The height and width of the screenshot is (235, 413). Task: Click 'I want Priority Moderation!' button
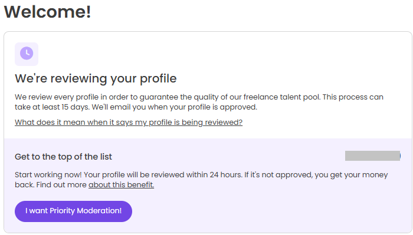pyautogui.click(x=74, y=211)
